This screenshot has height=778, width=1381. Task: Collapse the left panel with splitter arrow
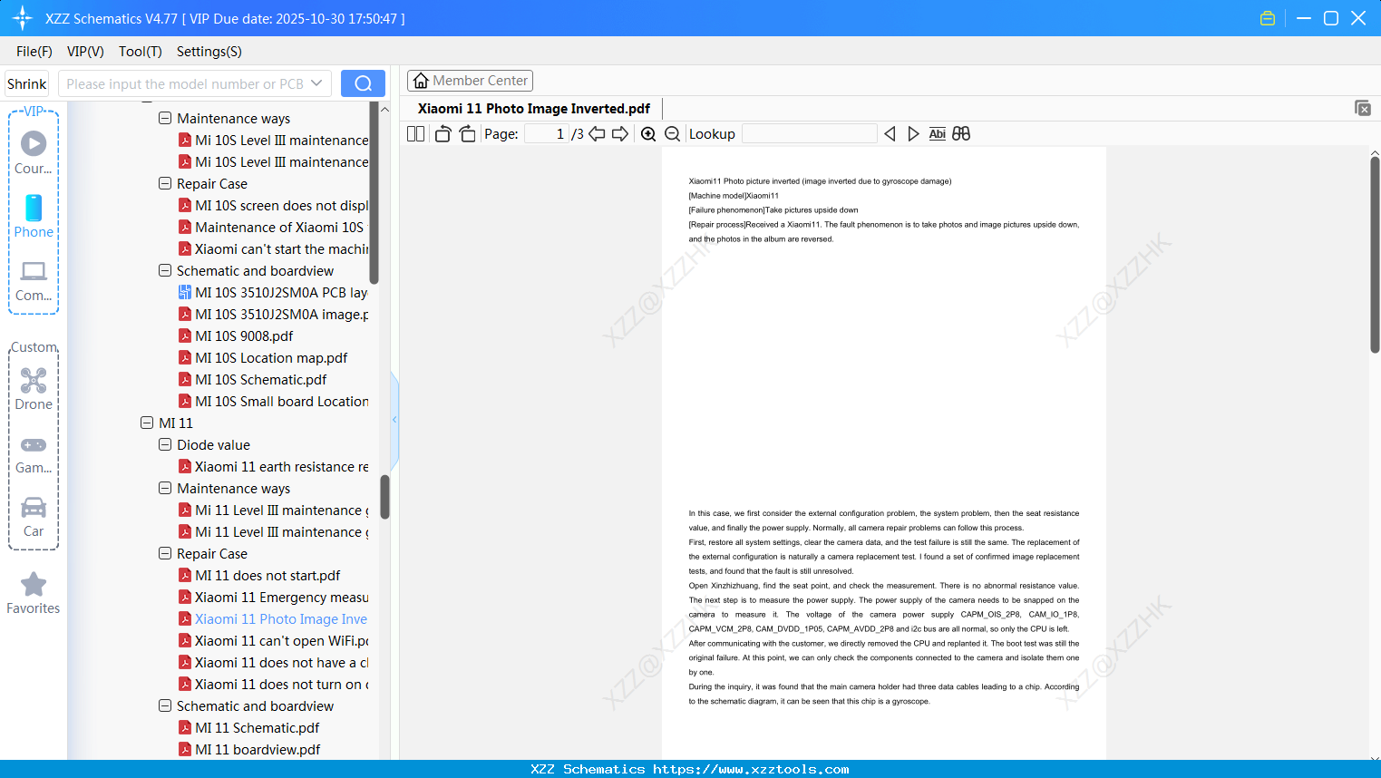(394, 419)
